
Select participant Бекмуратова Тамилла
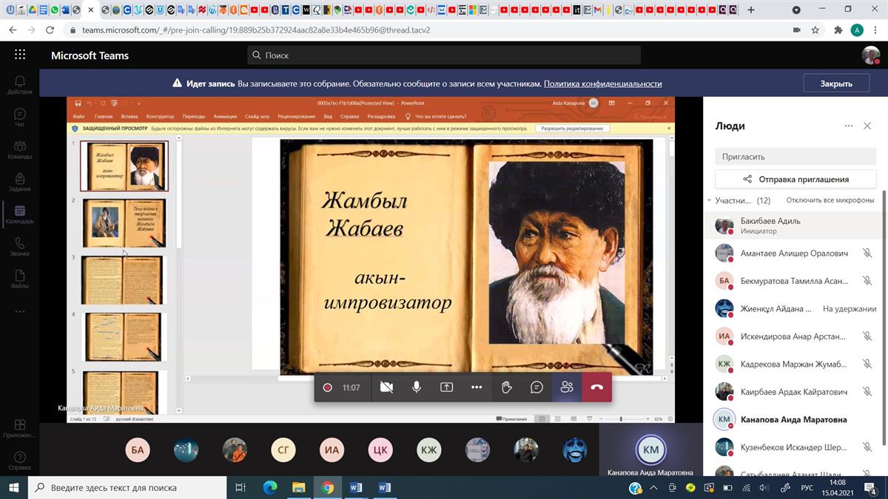coord(793,281)
